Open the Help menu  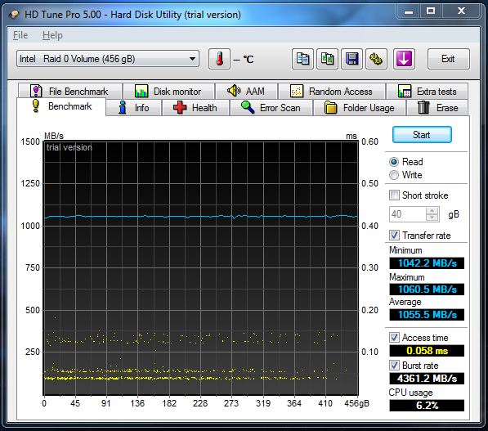pyautogui.click(x=52, y=35)
